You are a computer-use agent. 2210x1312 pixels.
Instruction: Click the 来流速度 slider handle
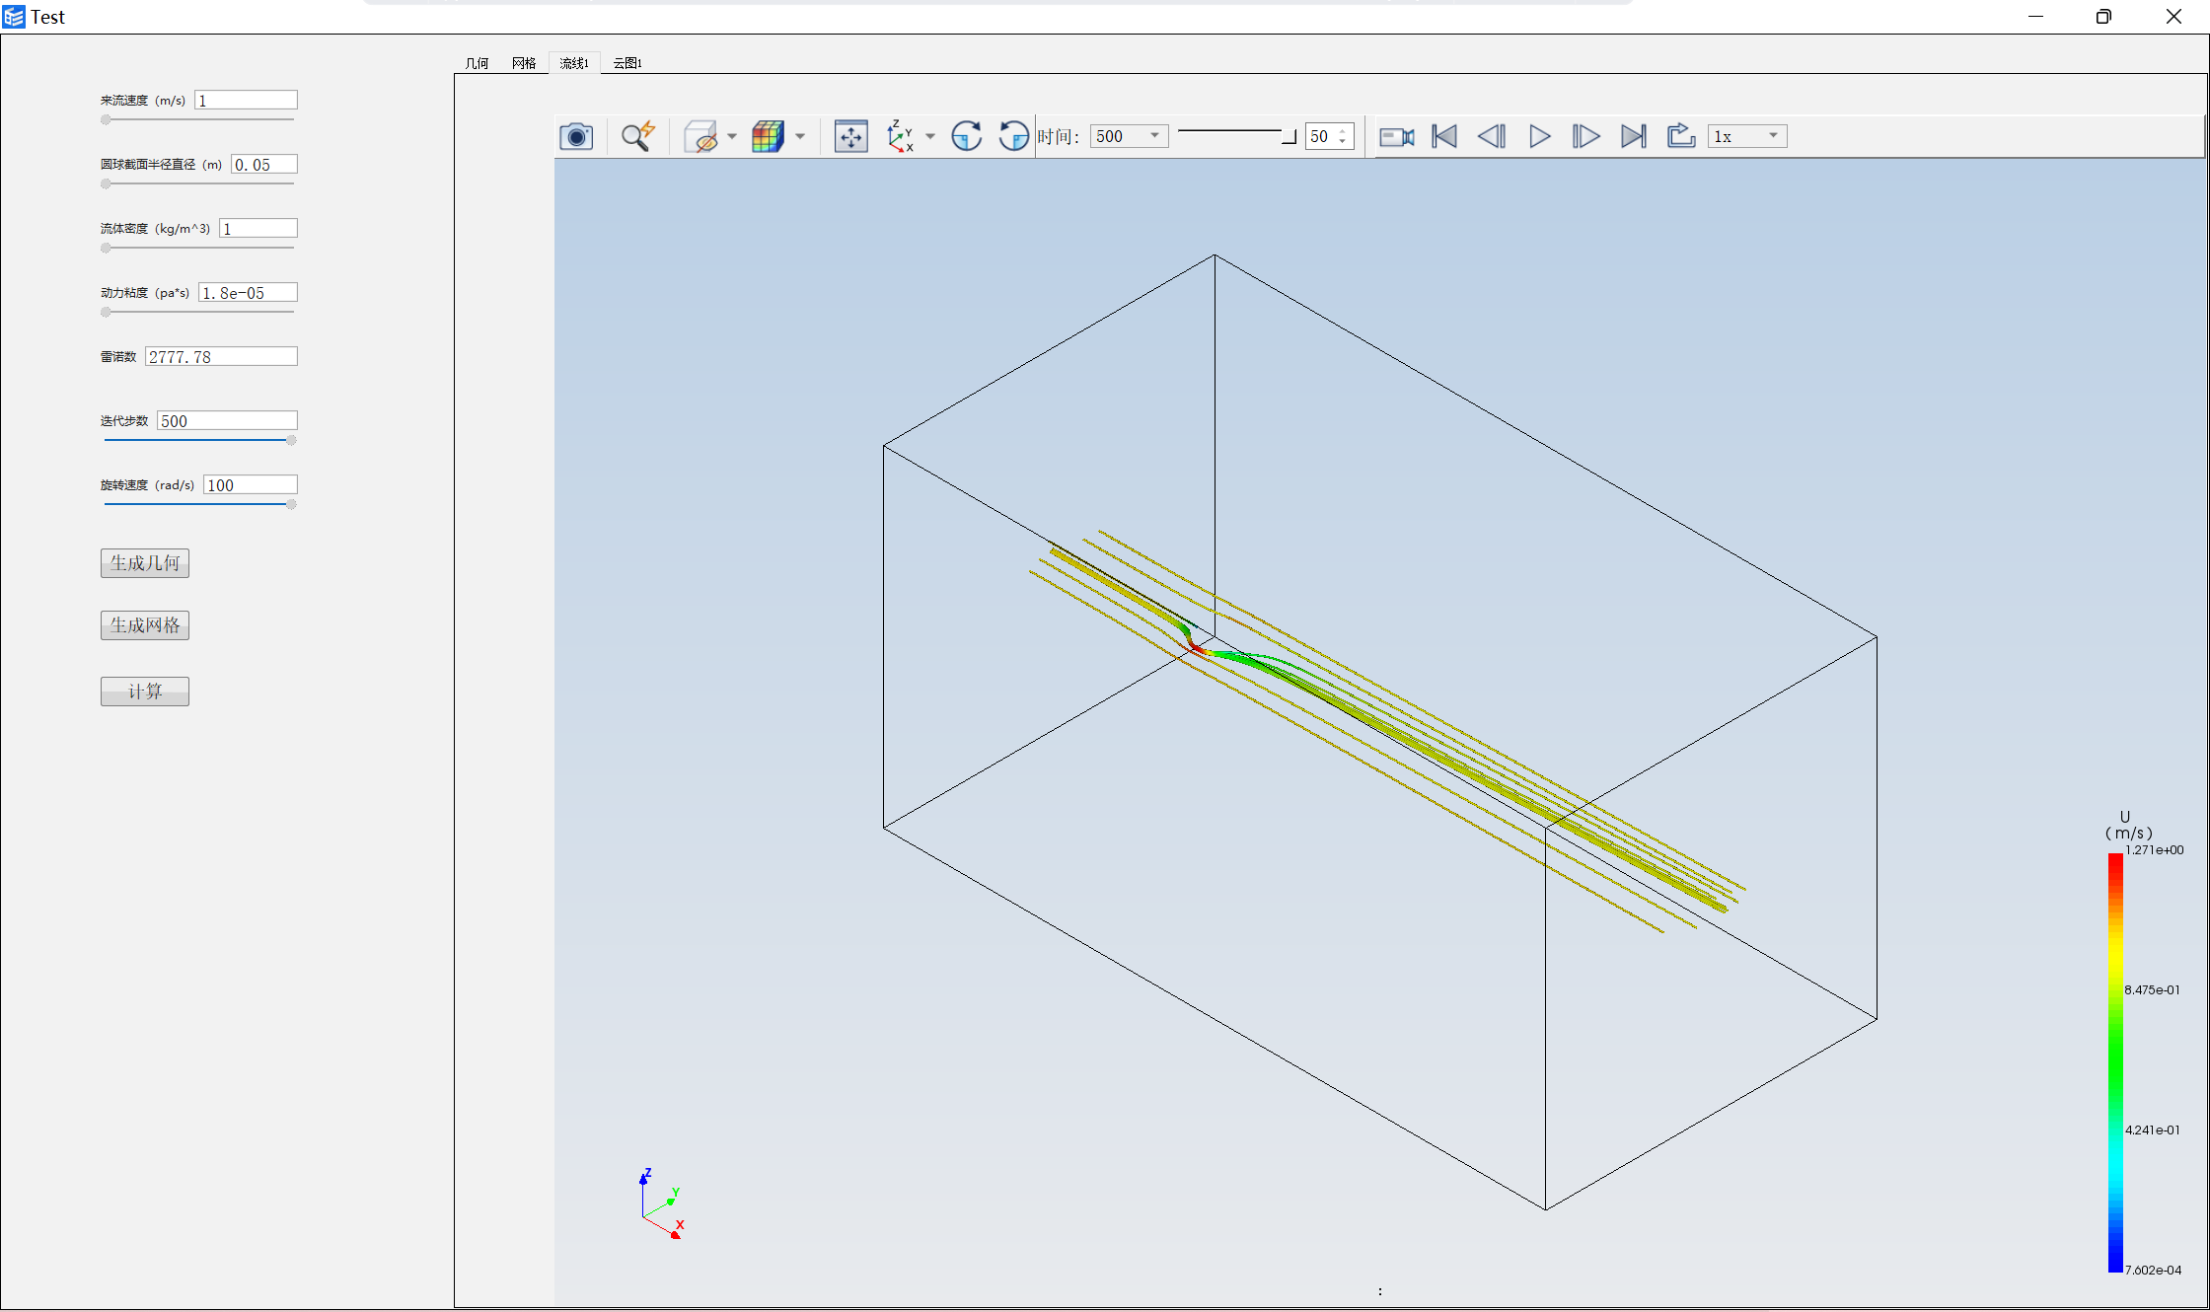(x=106, y=119)
